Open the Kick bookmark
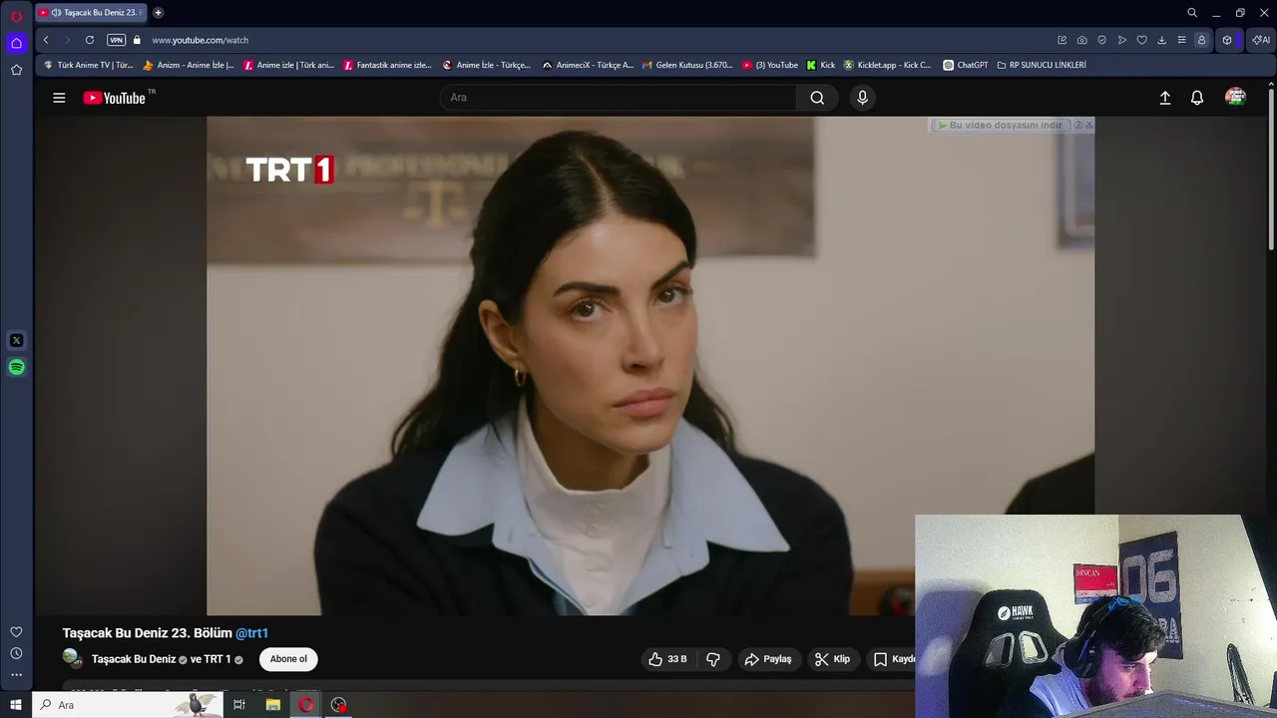Image resolution: width=1277 pixels, height=718 pixels. [x=821, y=65]
